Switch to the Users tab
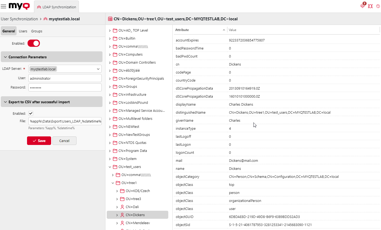 (x=23, y=31)
